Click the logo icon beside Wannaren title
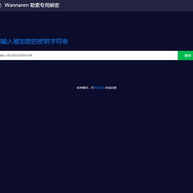The image size is (193, 193). point(1,5)
